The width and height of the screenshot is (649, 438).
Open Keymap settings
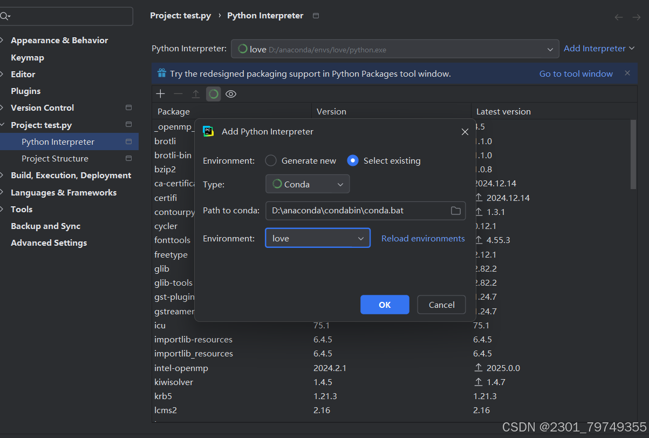click(x=28, y=57)
